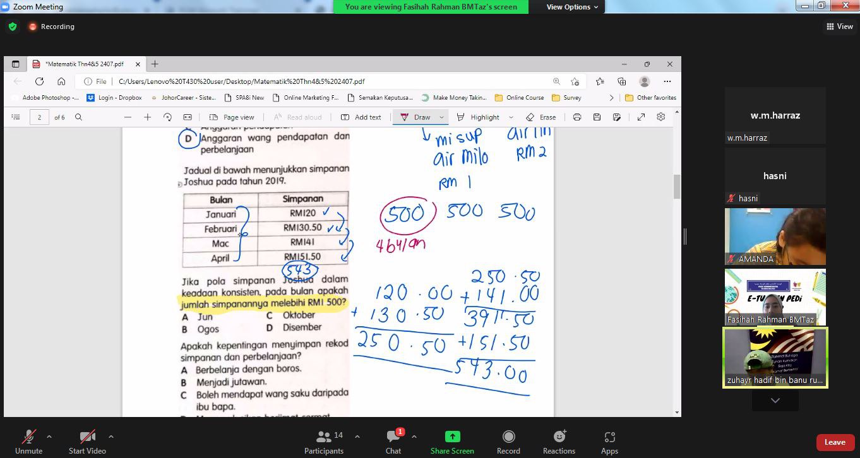The height and width of the screenshot is (458, 860).
Task: Open the Online Marketing bookmark
Action: click(x=306, y=98)
